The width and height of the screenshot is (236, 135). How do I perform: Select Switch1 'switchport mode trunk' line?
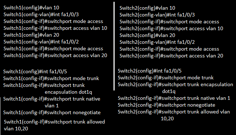tap(51, 78)
